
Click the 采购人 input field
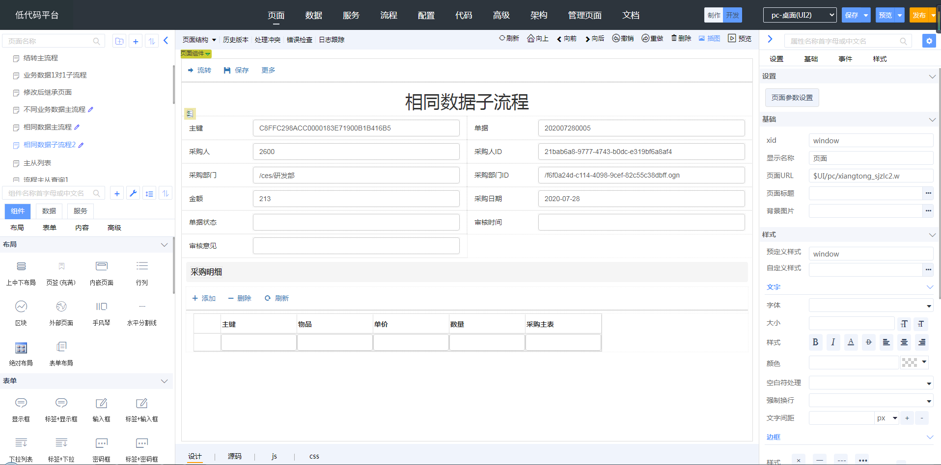(x=356, y=152)
